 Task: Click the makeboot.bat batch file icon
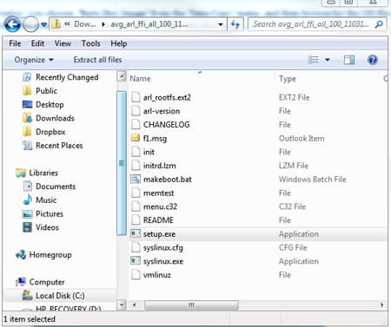pyautogui.click(x=136, y=180)
